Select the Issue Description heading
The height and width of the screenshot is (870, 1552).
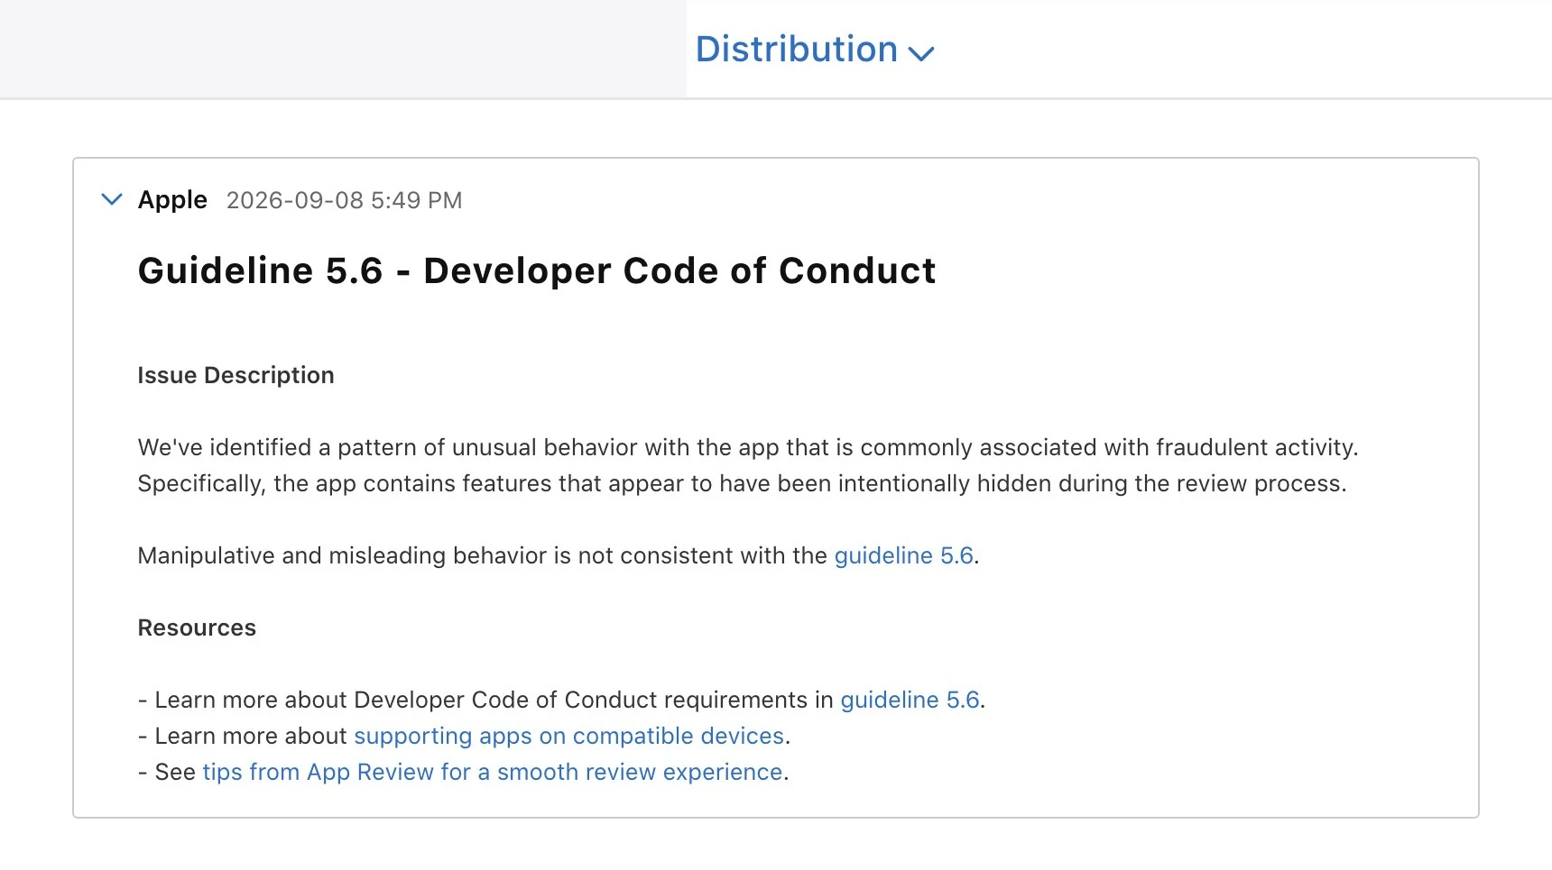[236, 375]
